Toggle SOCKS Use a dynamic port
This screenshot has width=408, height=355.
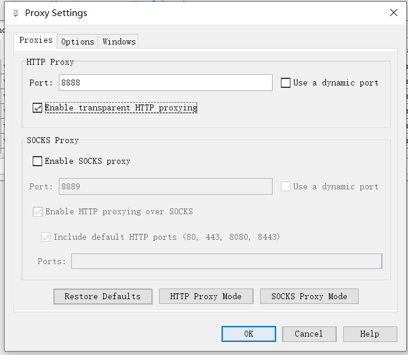[x=286, y=186]
